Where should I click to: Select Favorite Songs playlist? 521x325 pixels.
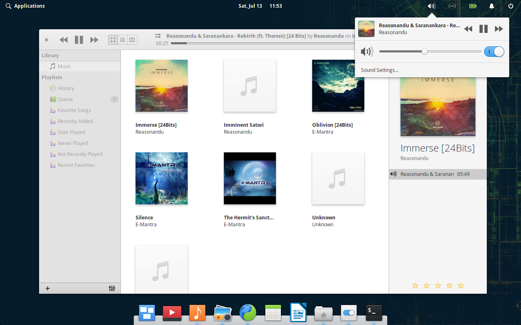click(x=74, y=110)
